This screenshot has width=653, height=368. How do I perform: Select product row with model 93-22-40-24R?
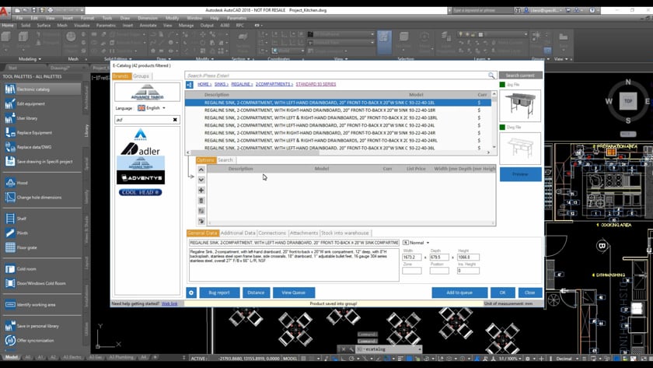click(340, 133)
